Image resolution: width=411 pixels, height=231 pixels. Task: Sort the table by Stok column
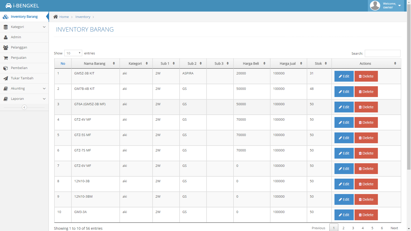[x=319, y=63]
